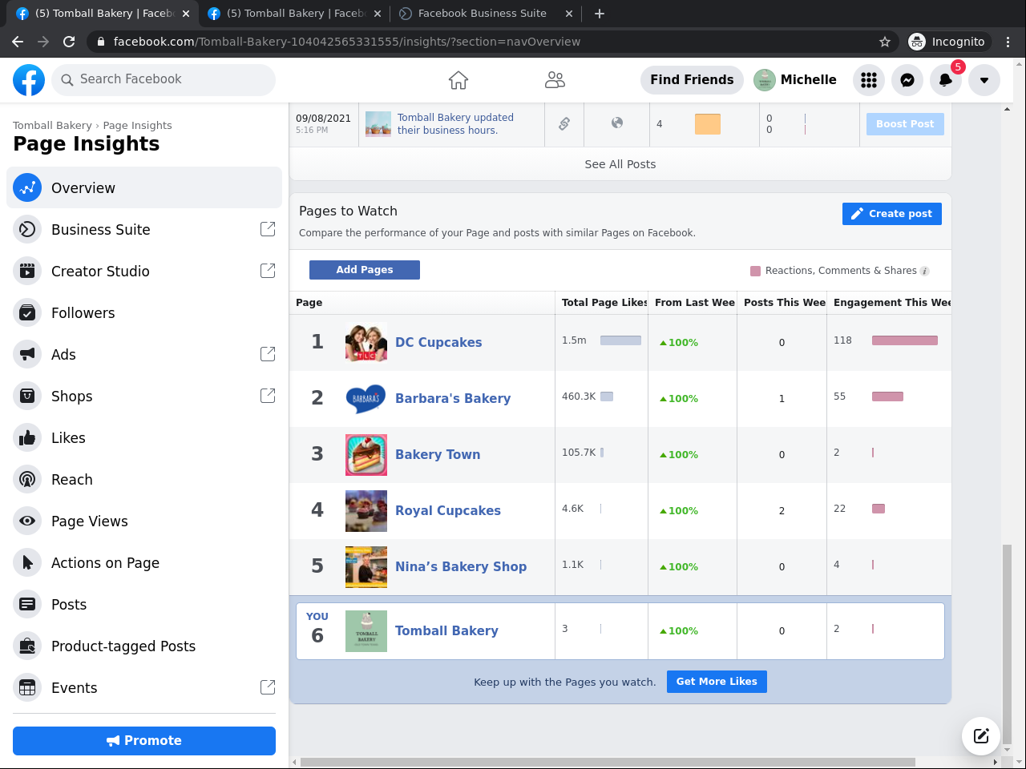Click the Business Suite sidebar icon
1026x769 pixels.
27,229
